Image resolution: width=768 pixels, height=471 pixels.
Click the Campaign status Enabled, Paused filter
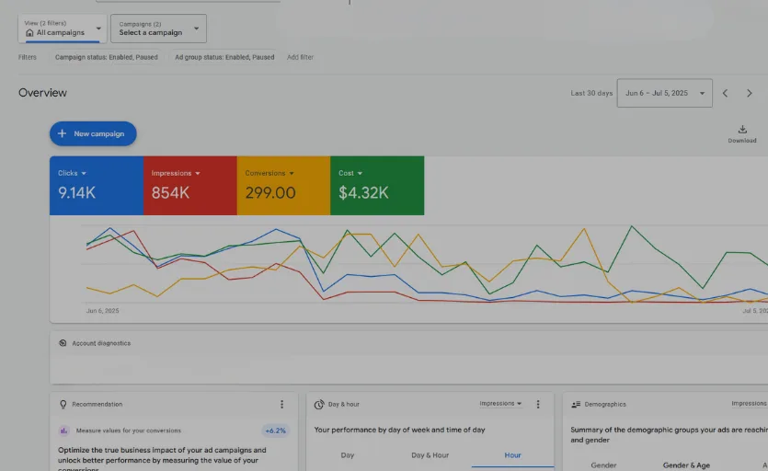pos(107,57)
